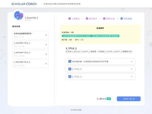Click the 孔恩的典範論 theory tag
152x114 pixels.
point(68,36)
